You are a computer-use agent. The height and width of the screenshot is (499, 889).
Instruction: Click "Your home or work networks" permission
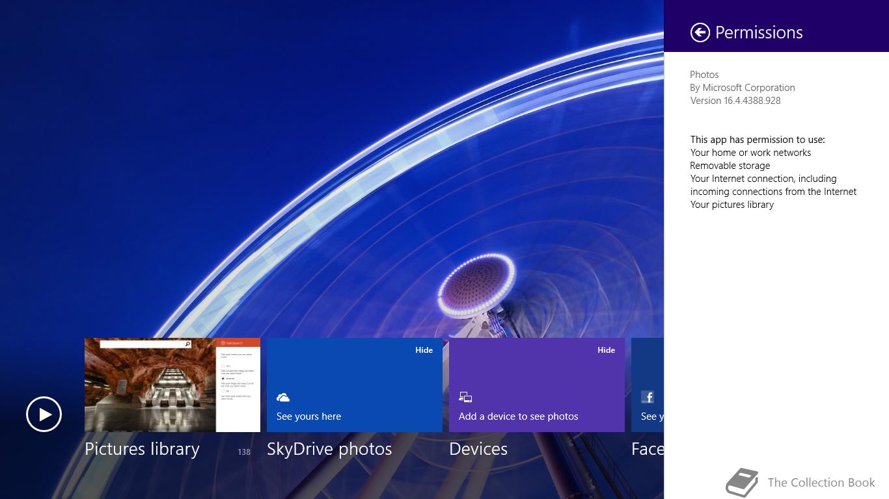pos(750,153)
